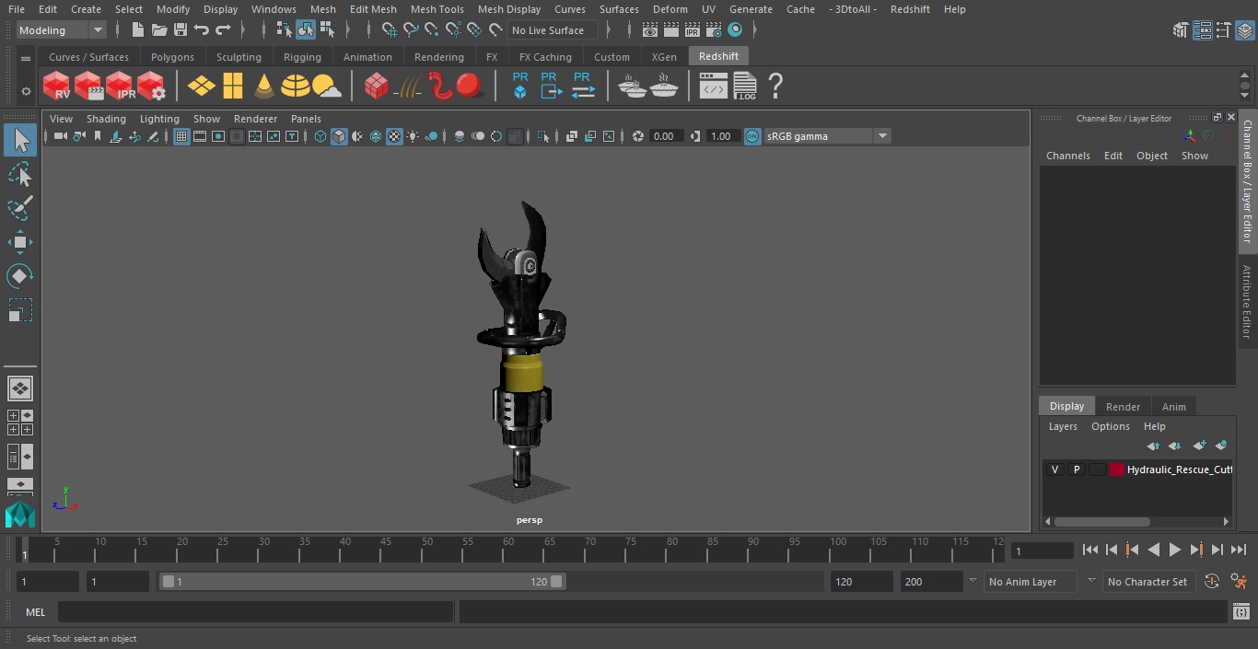Click the play forward button

pos(1174,550)
